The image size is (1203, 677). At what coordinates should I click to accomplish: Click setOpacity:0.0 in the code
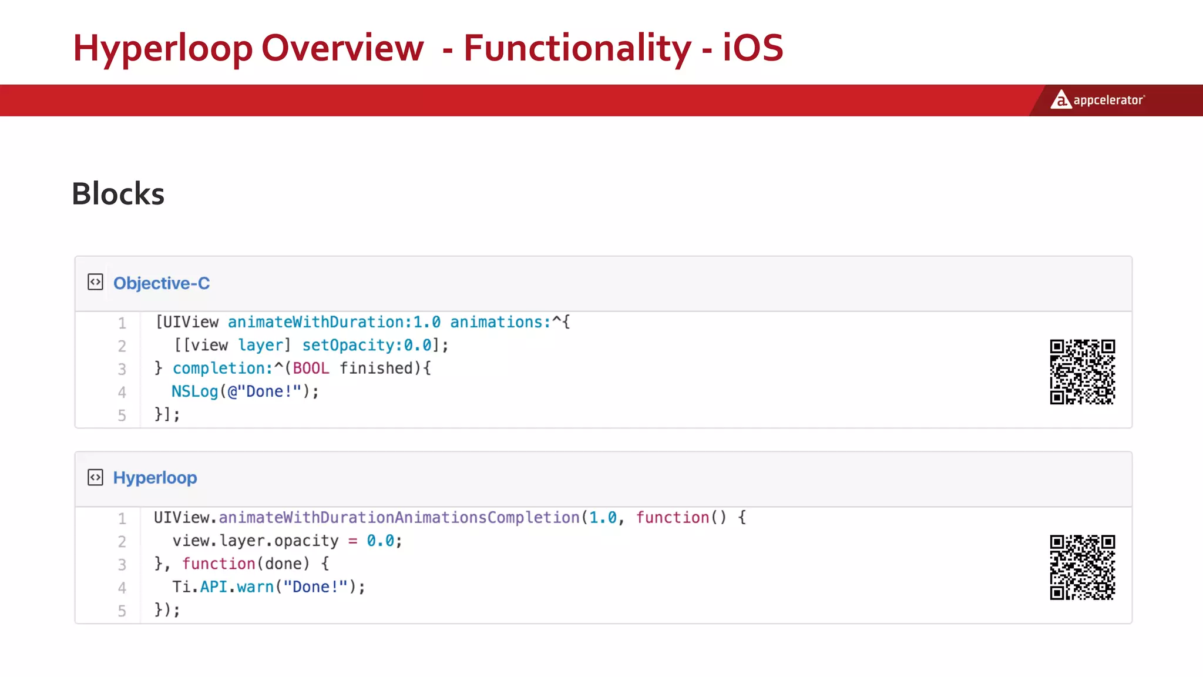(367, 345)
